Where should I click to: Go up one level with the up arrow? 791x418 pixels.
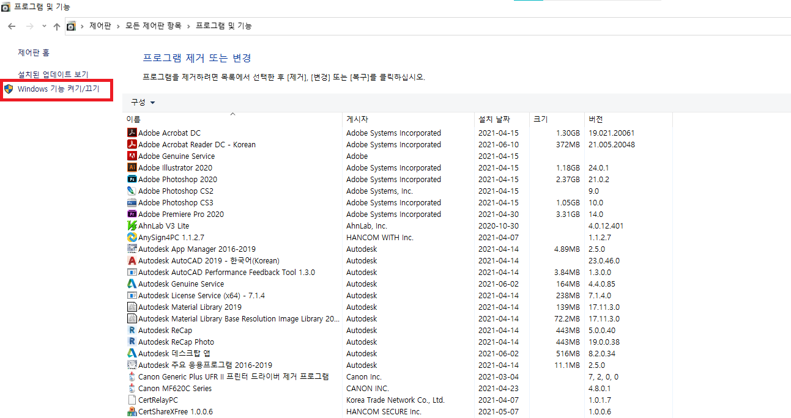pyautogui.click(x=57, y=26)
